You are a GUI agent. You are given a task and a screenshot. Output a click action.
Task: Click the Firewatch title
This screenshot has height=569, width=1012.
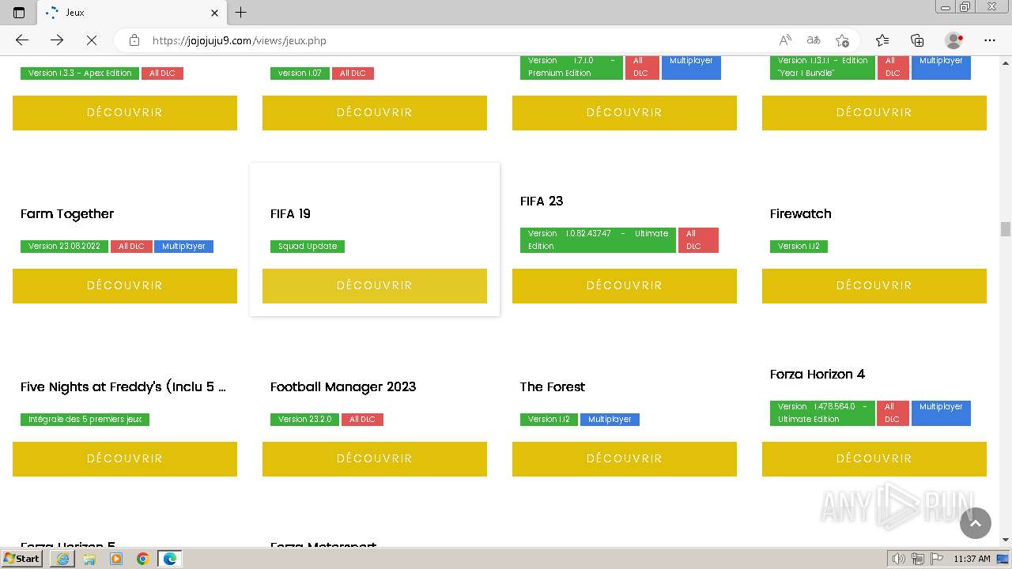pyautogui.click(x=800, y=214)
